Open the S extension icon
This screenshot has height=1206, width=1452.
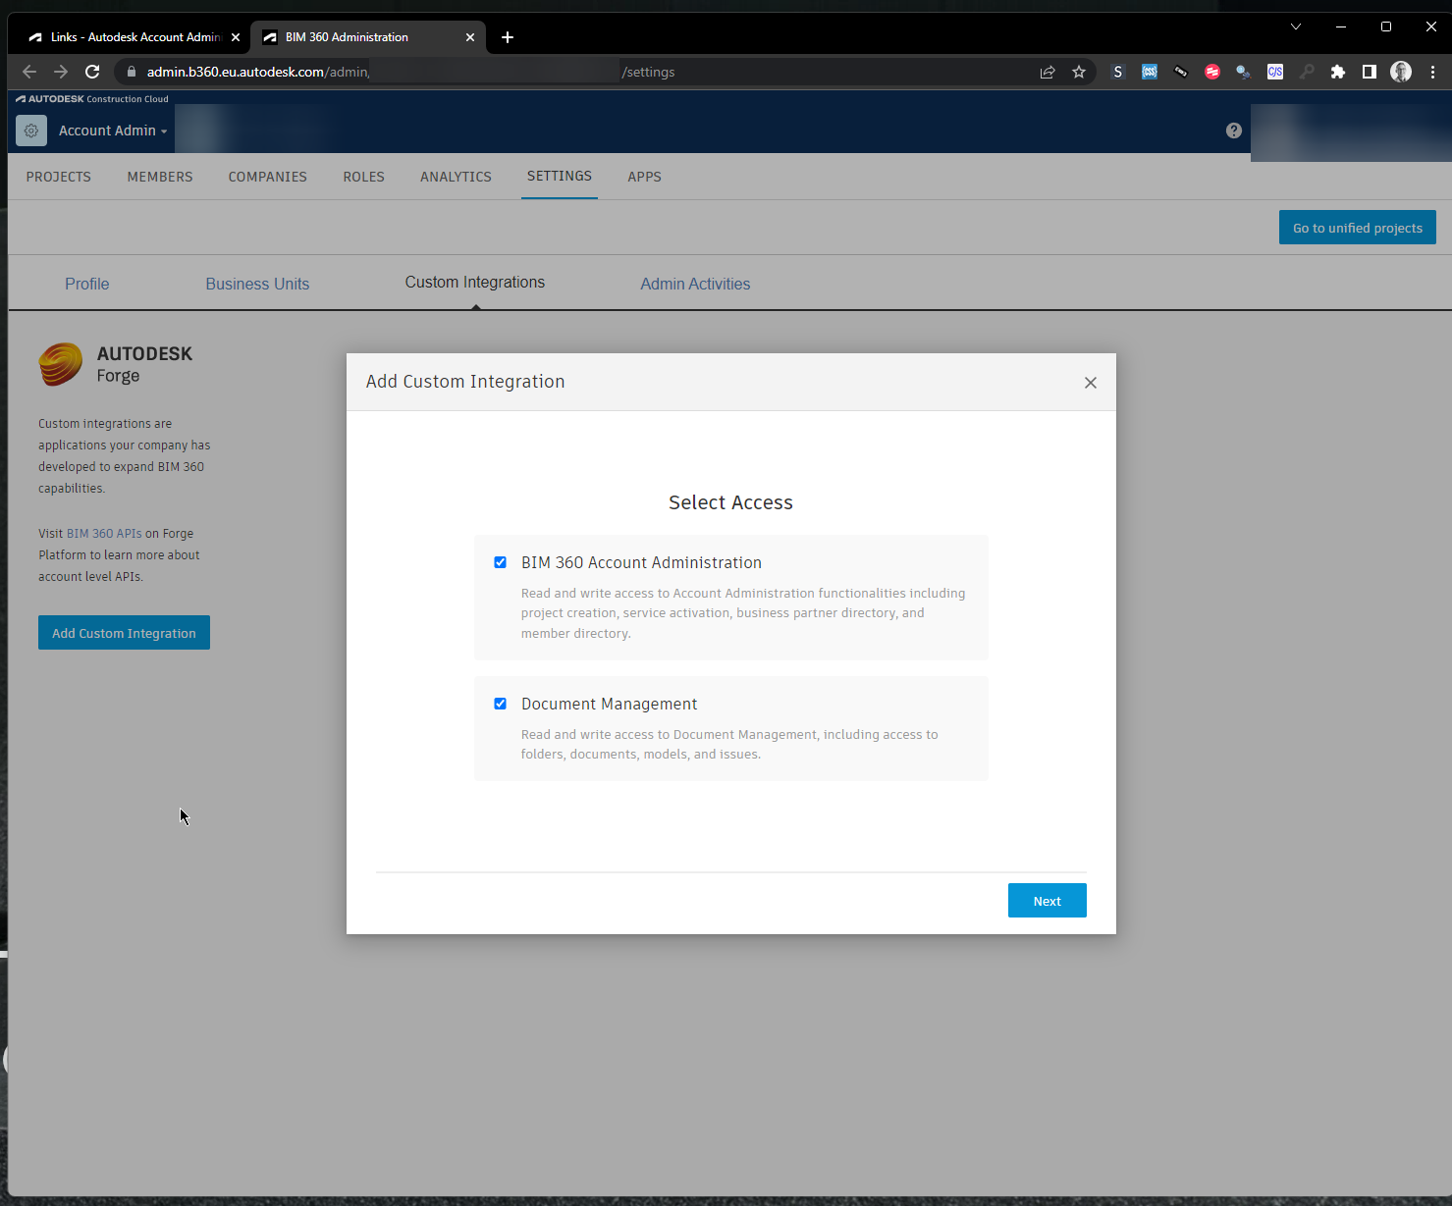tap(1118, 72)
